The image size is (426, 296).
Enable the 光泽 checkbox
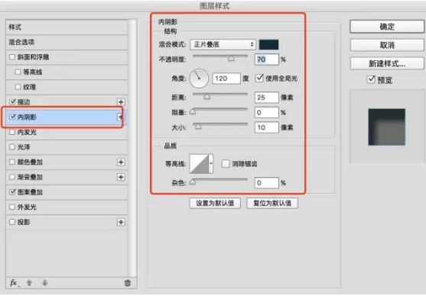point(12,147)
